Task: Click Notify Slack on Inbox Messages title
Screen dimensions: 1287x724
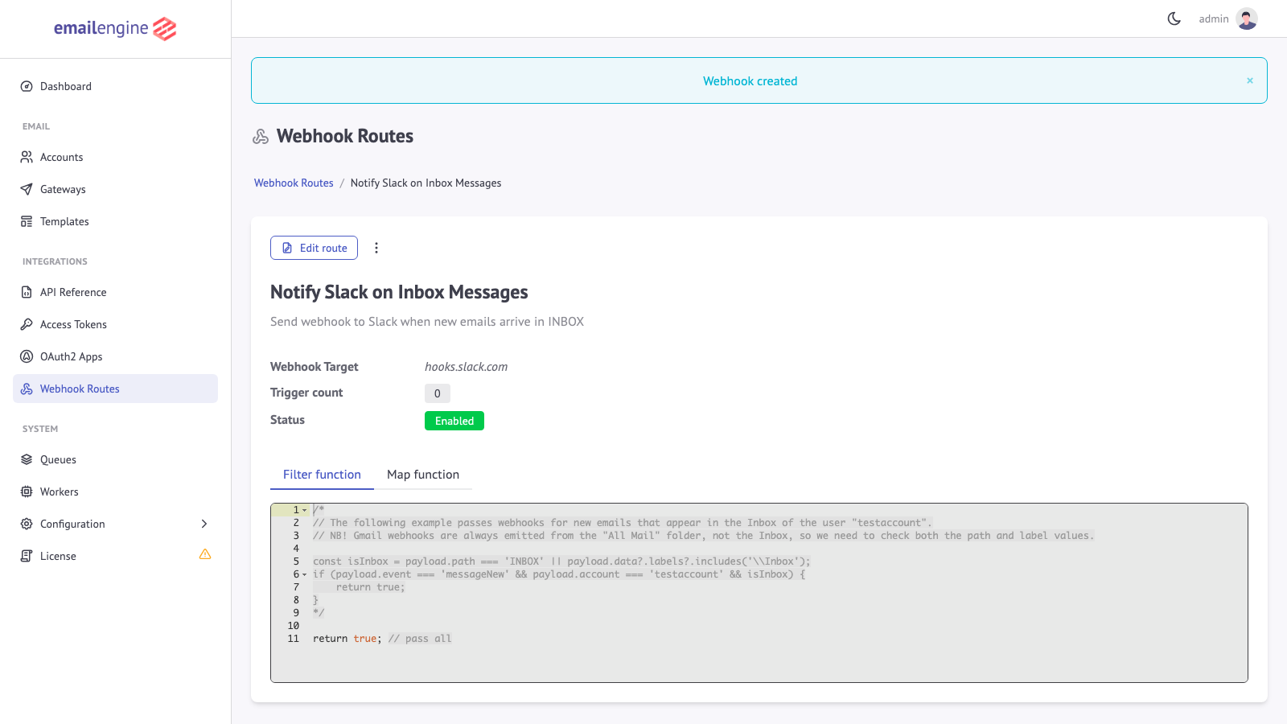Action: [x=399, y=292]
